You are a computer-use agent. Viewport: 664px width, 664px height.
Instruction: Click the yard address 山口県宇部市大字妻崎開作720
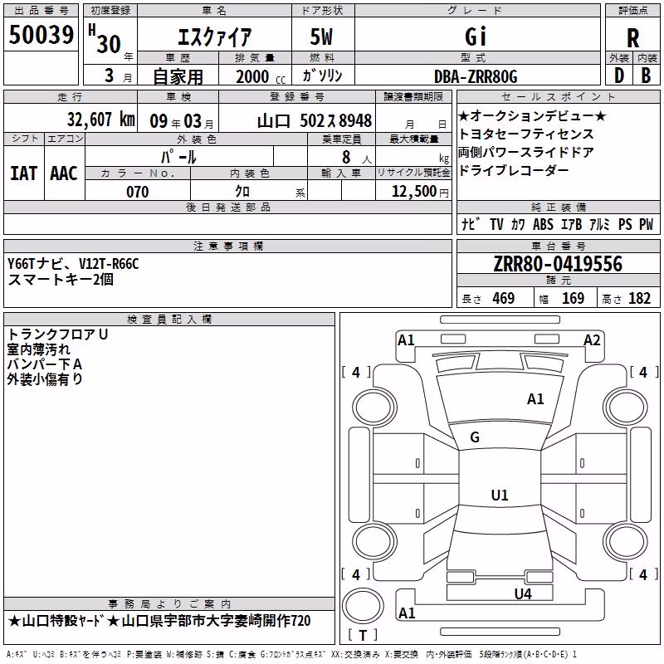[216, 621]
